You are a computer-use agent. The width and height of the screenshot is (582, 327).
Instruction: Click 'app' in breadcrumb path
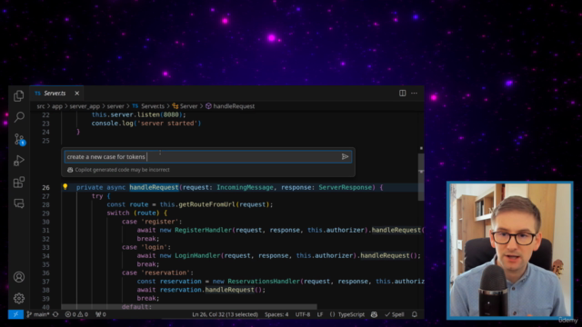(57, 106)
